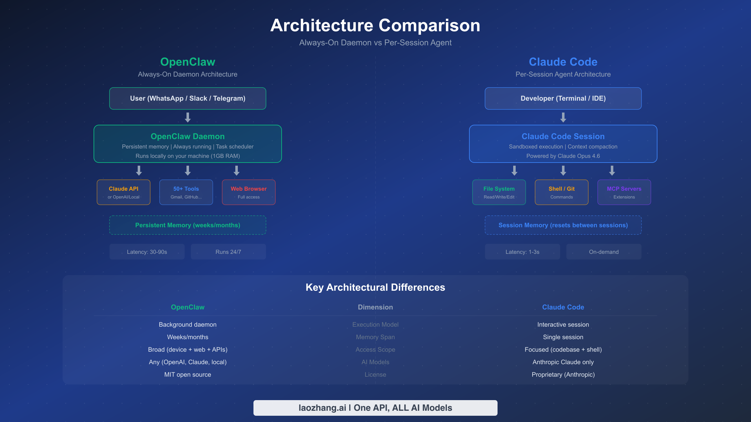This screenshot has height=422, width=751.
Task: Click the MCP Servers Extensions box
Action: pos(624,192)
